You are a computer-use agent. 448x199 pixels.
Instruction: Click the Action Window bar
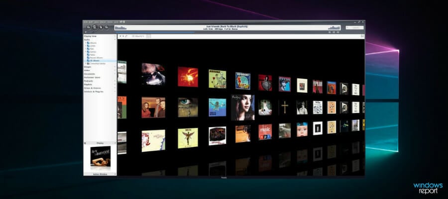pos(100,174)
